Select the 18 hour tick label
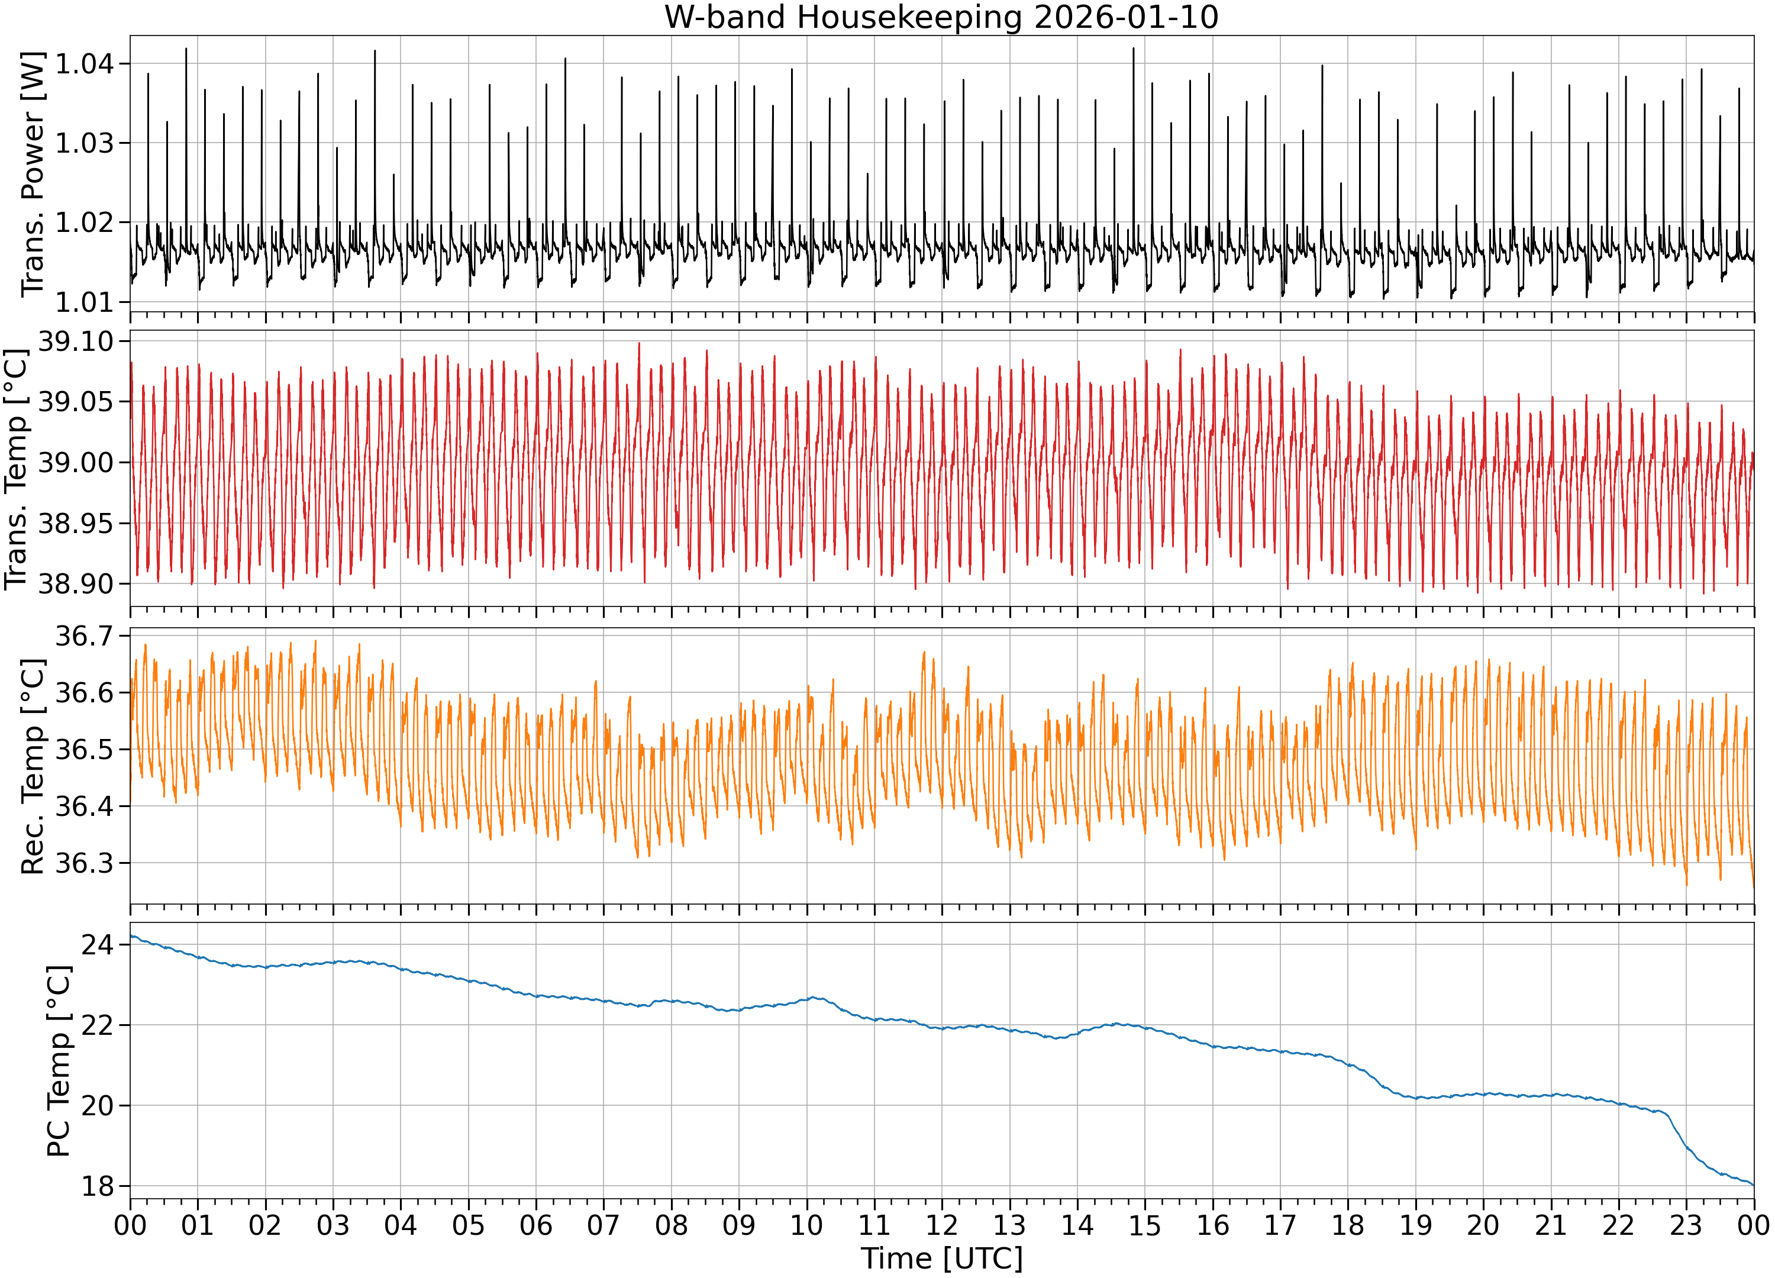The height and width of the screenshot is (1278, 1775). [x=1348, y=1225]
